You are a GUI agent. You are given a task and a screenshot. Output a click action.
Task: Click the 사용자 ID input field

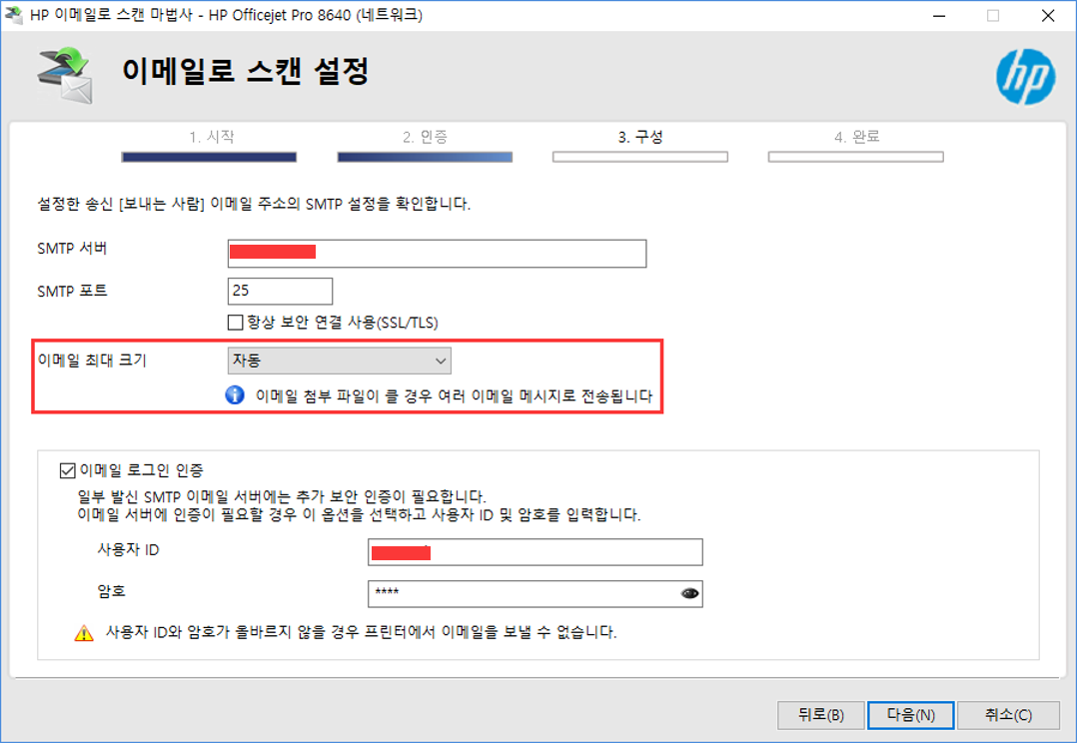pos(536,552)
